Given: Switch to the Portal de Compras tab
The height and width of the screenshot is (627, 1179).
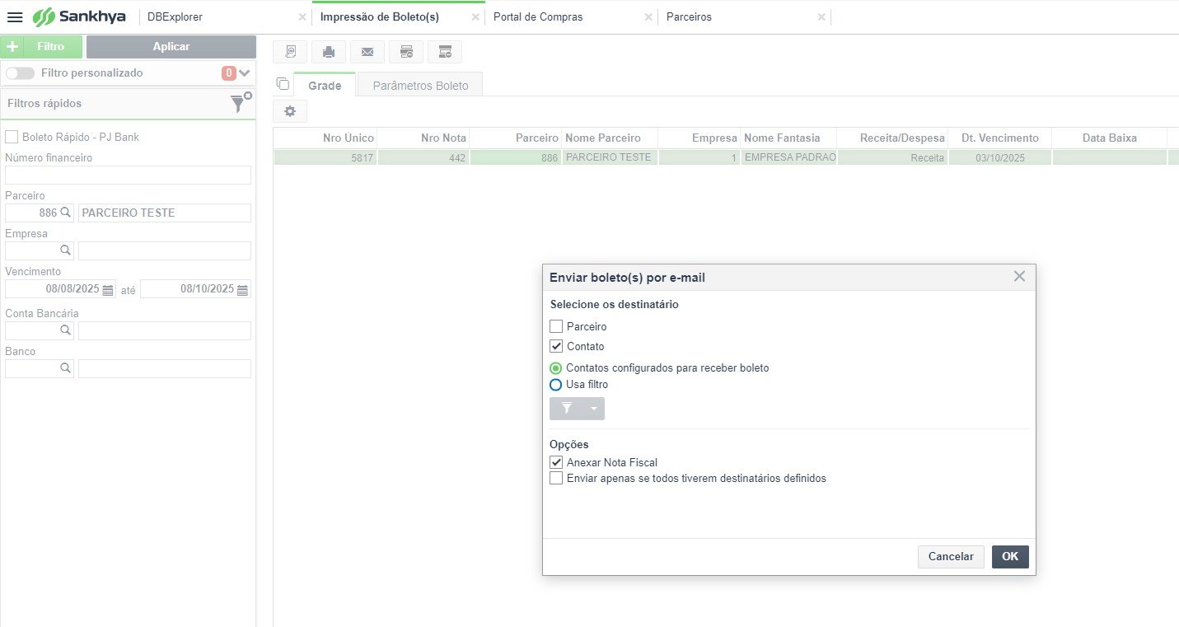Looking at the screenshot, I should [538, 16].
